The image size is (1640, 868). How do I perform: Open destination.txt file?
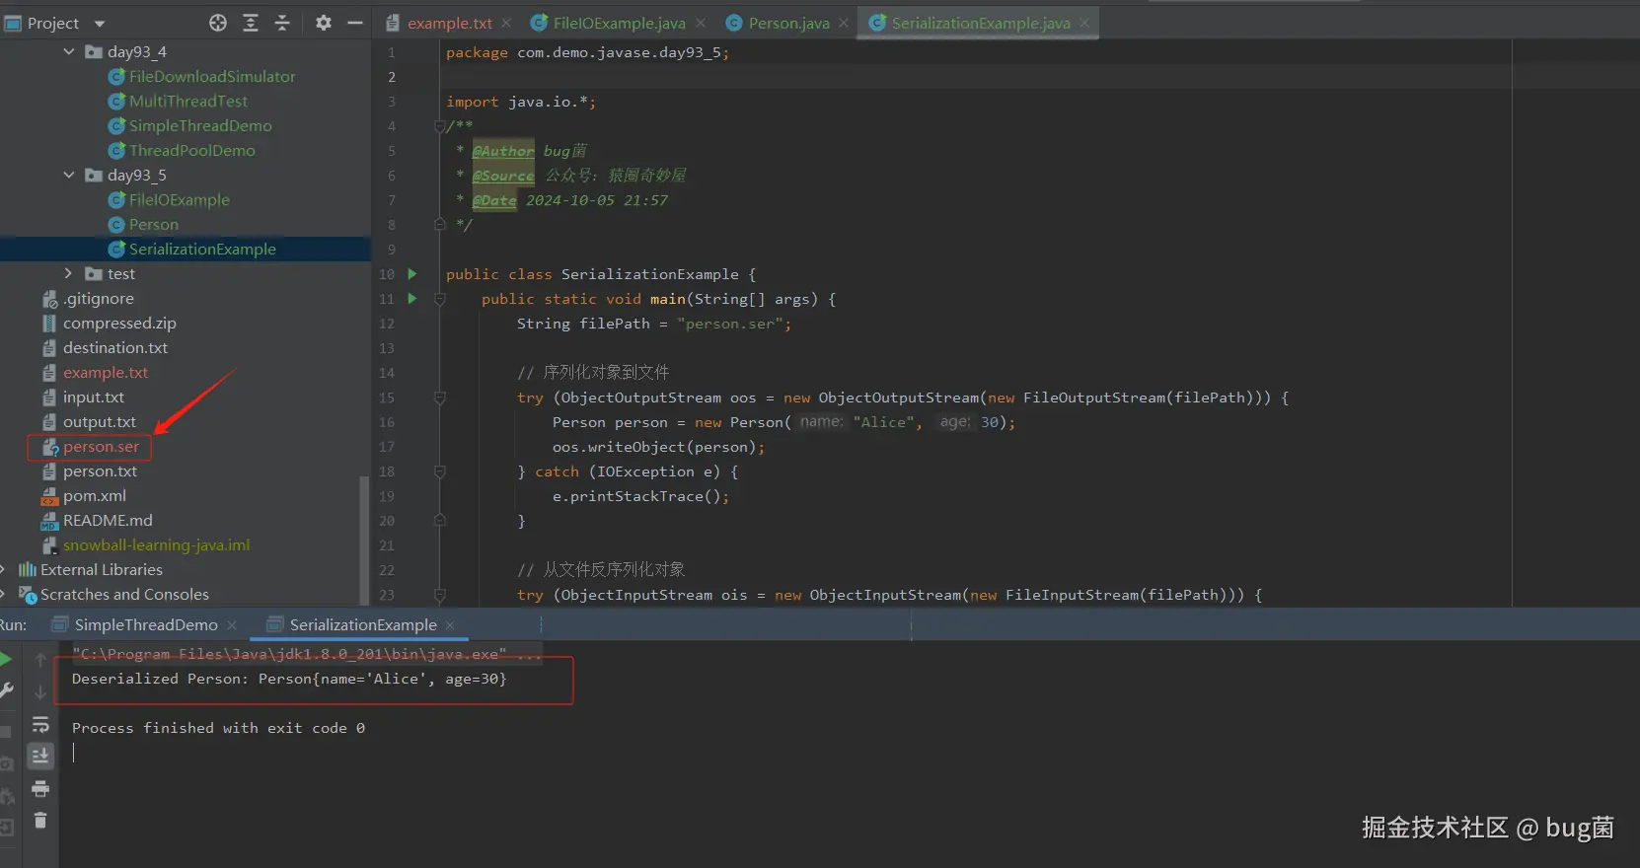click(114, 347)
